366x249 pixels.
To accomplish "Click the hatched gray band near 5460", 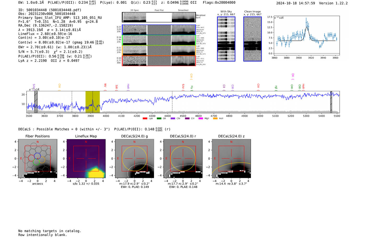I will (331, 102).
